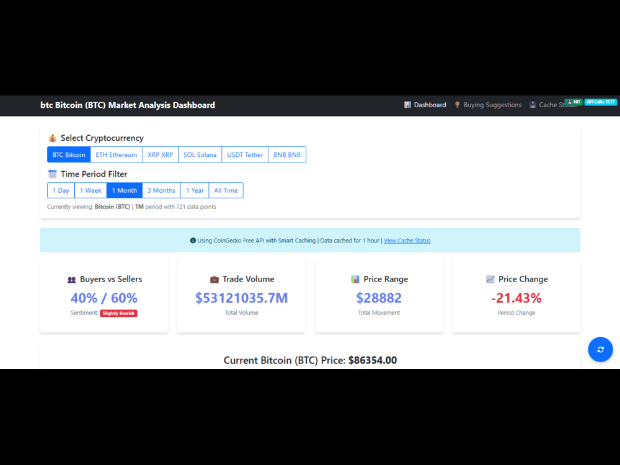Viewport: 620px width, 465px height.
Task: Click the trend chart icon beside Price Change
Action: (490, 279)
